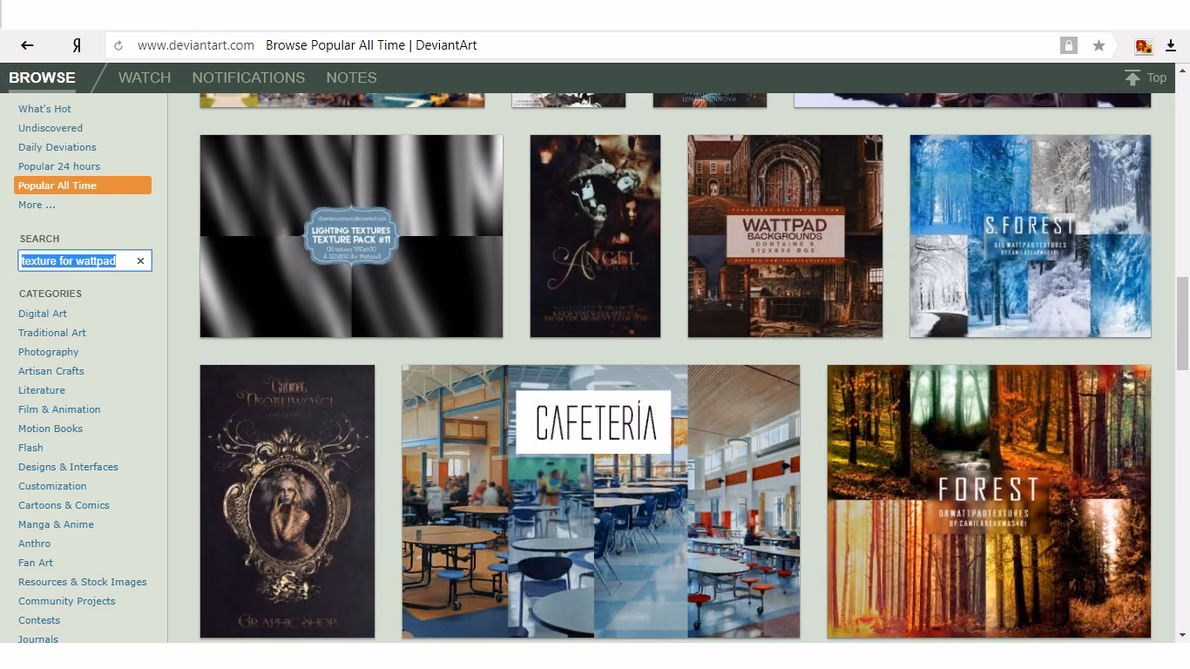The height and width of the screenshot is (669, 1190).
Task: Browse the Traditional Art category
Action: [52, 333]
